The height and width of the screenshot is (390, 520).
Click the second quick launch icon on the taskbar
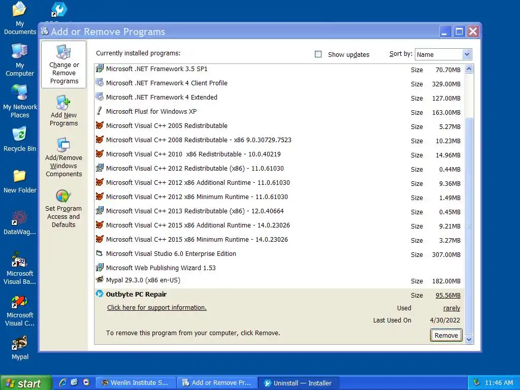[x=74, y=382]
